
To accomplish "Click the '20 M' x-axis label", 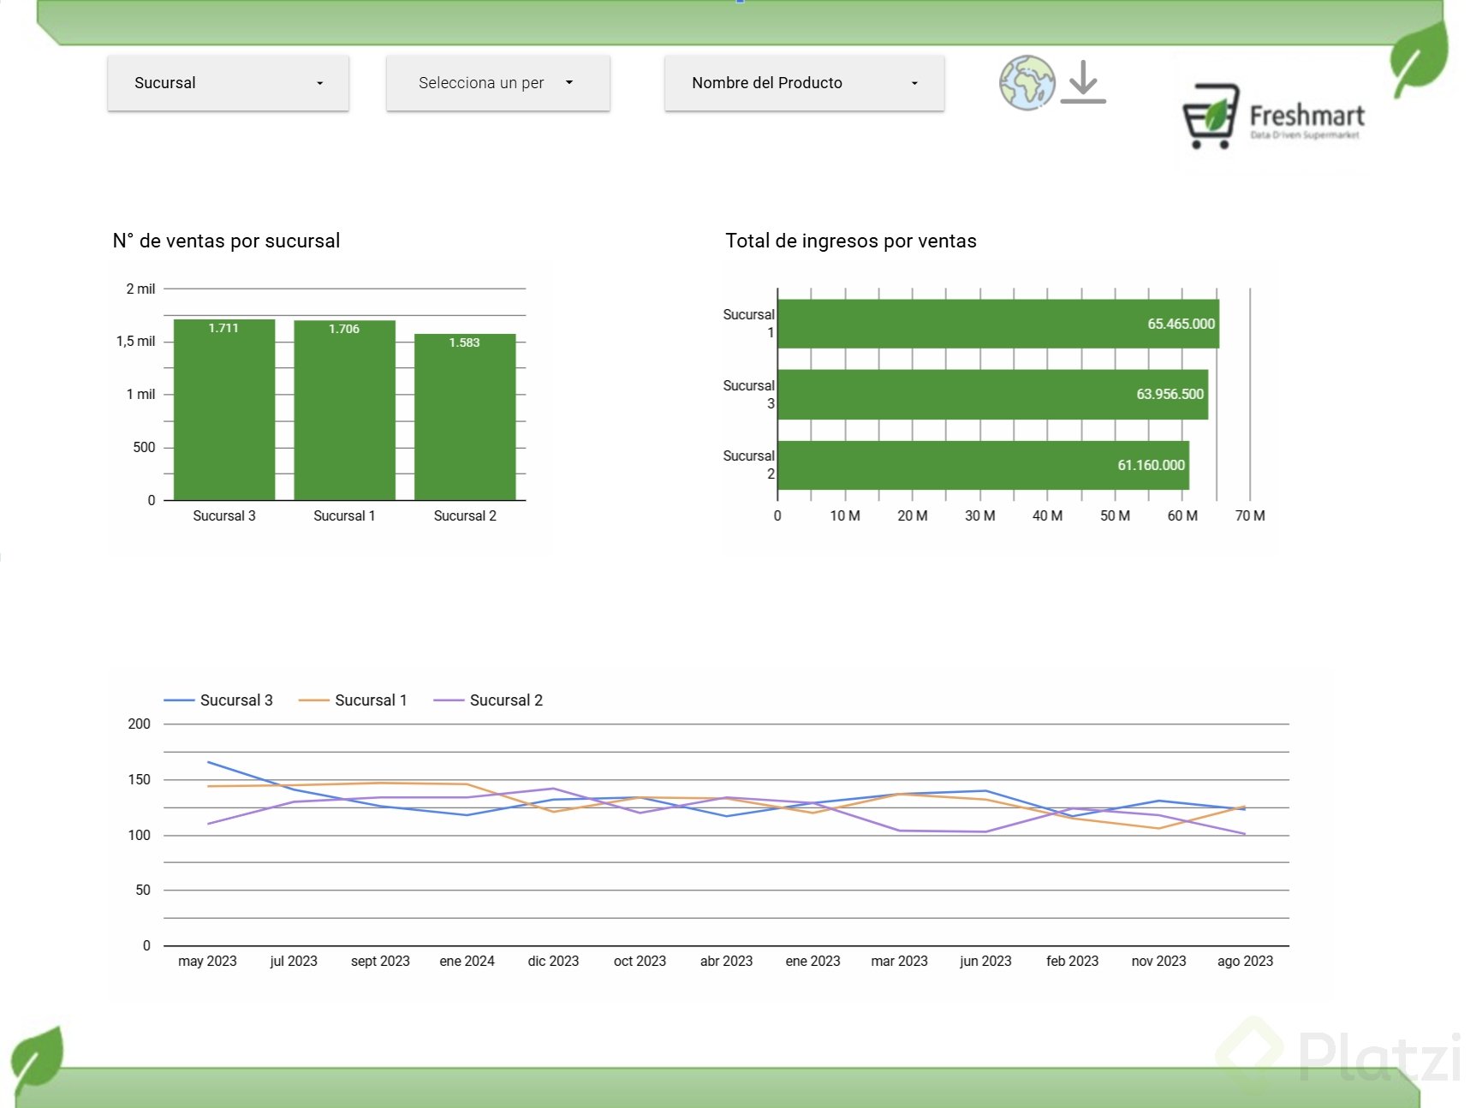I will tap(912, 515).
